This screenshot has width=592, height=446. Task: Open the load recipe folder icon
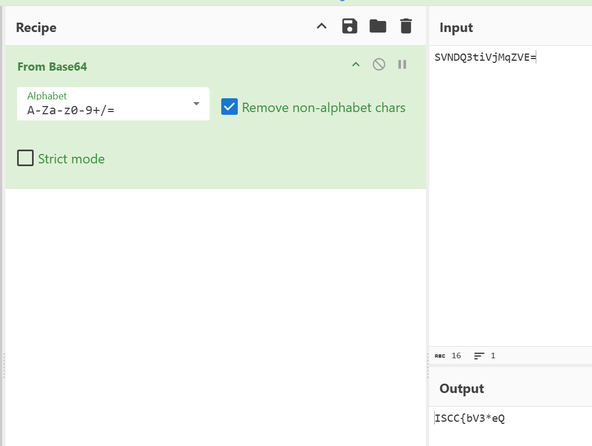(378, 26)
